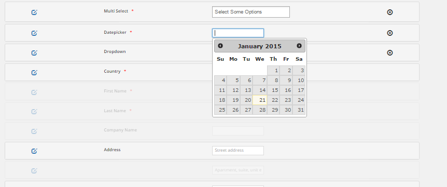447x187 pixels.
Task: Delete the Dropdown field row
Action: pos(390,52)
